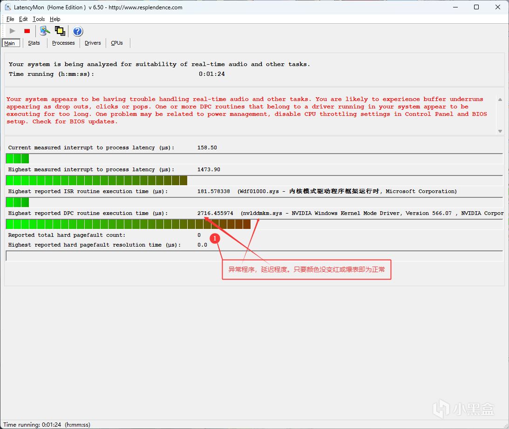
Task: Click the highest ISR routine execution bar
Action: coord(254,202)
